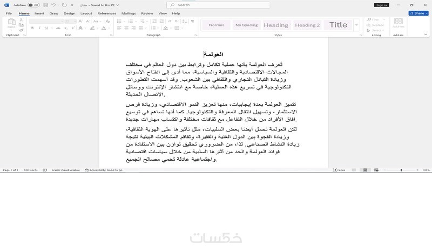Screen dimensions: 432x248
Task: Click the text highlight color button
Action: click(x=92, y=28)
